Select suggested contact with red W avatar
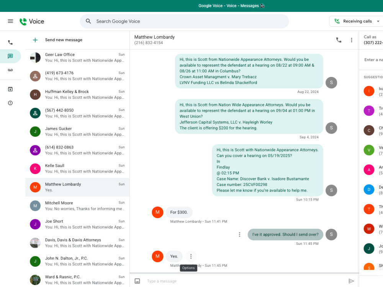The width and height of the screenshot is (383, 287). [x=369, y=229]
